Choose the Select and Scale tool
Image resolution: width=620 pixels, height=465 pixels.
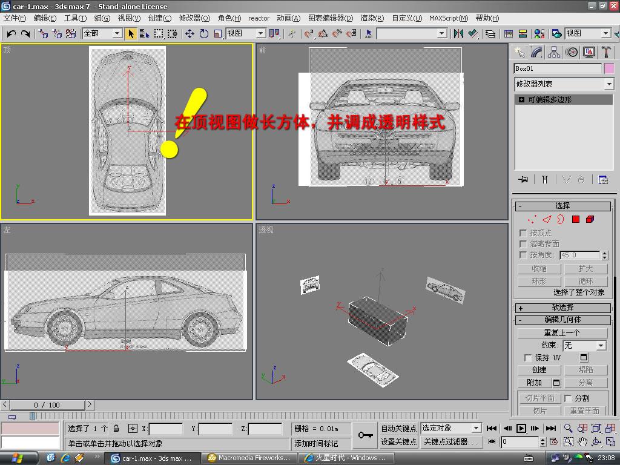tap(218, 34)
